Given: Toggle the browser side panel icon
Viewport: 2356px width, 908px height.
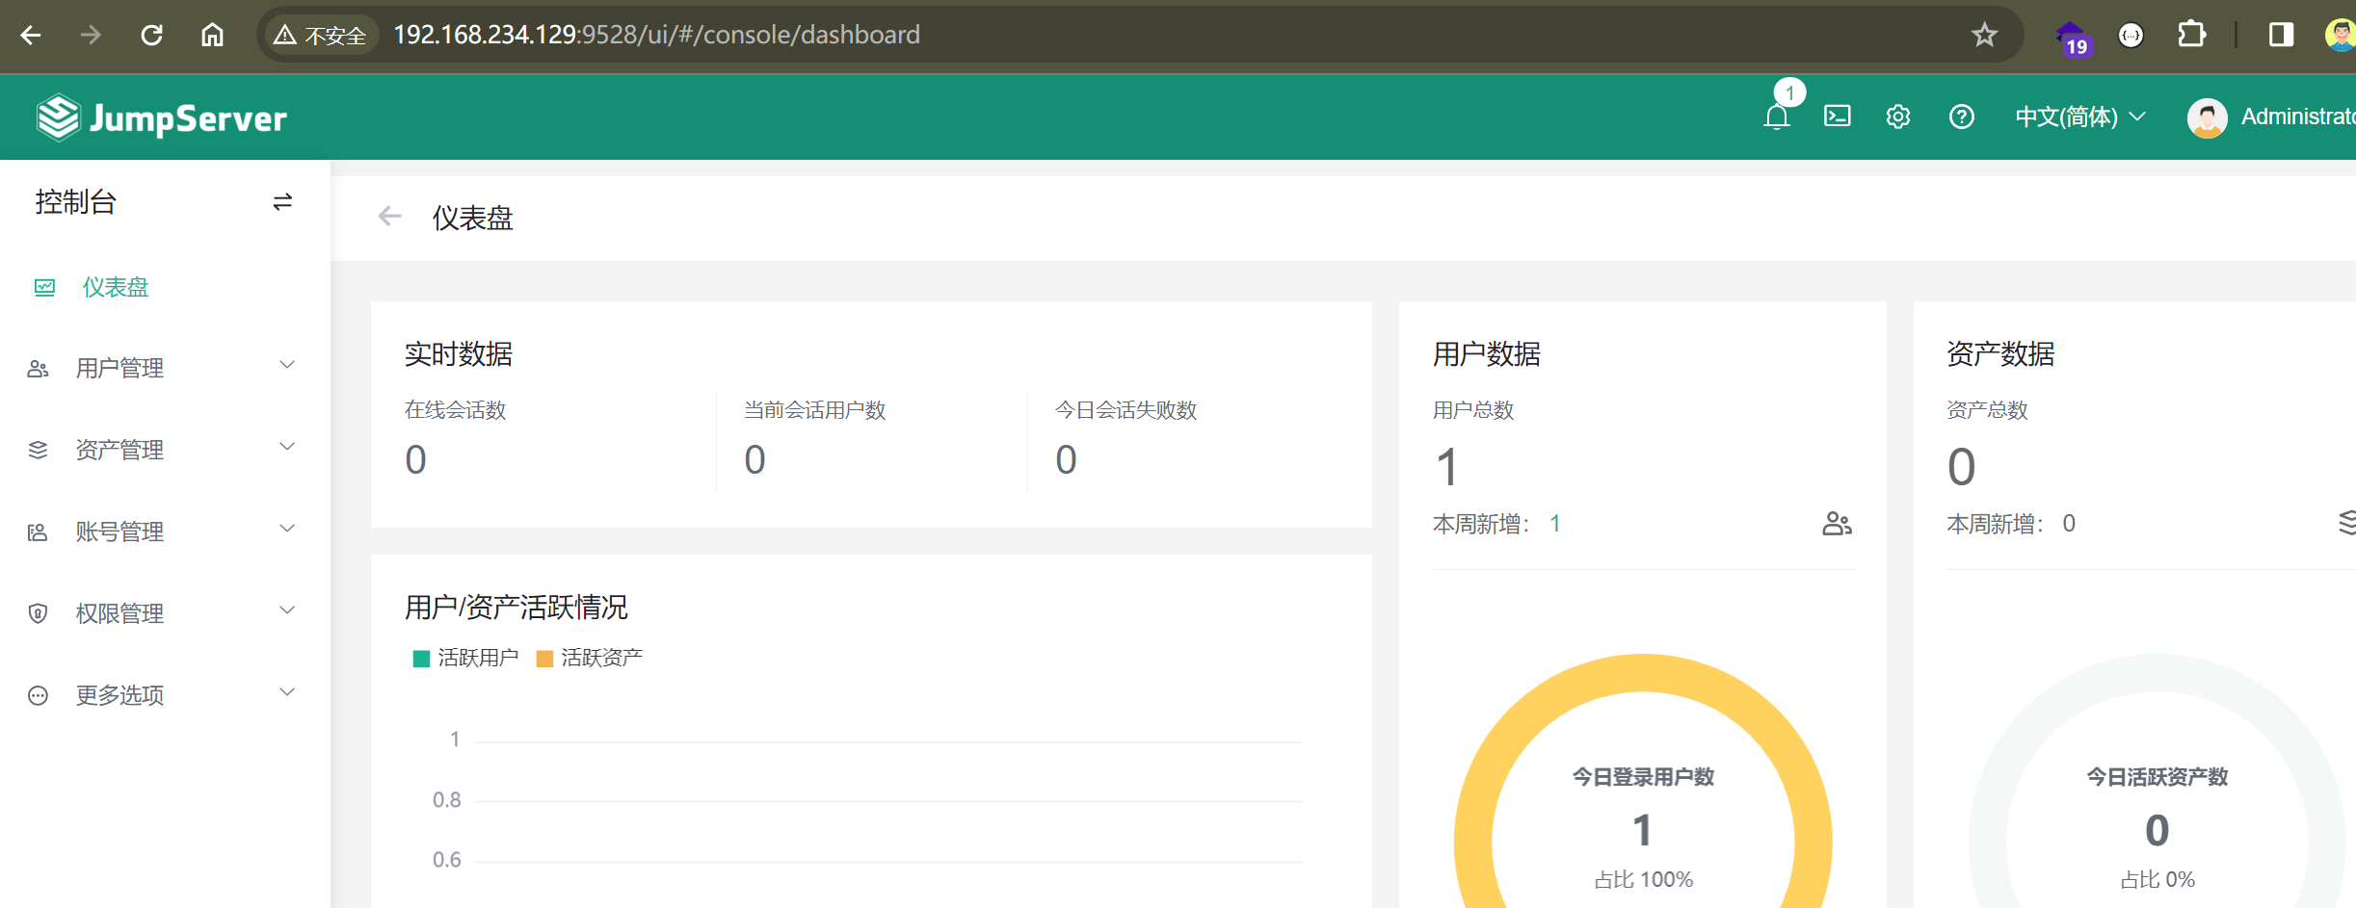Looking at the screenshot, I should tap(2281, 36).
